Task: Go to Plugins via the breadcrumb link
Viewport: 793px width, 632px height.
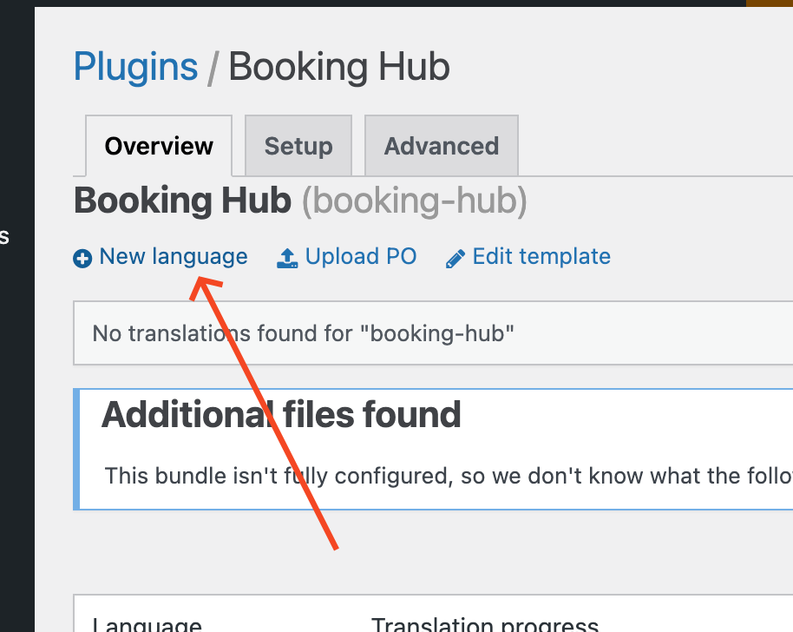Action: pos(136,67)
